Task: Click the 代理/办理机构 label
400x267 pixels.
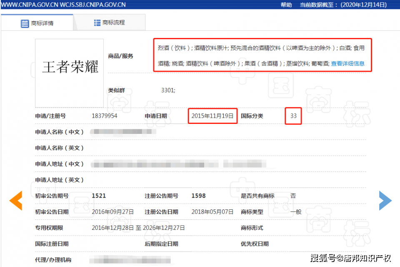Action: 53,260
